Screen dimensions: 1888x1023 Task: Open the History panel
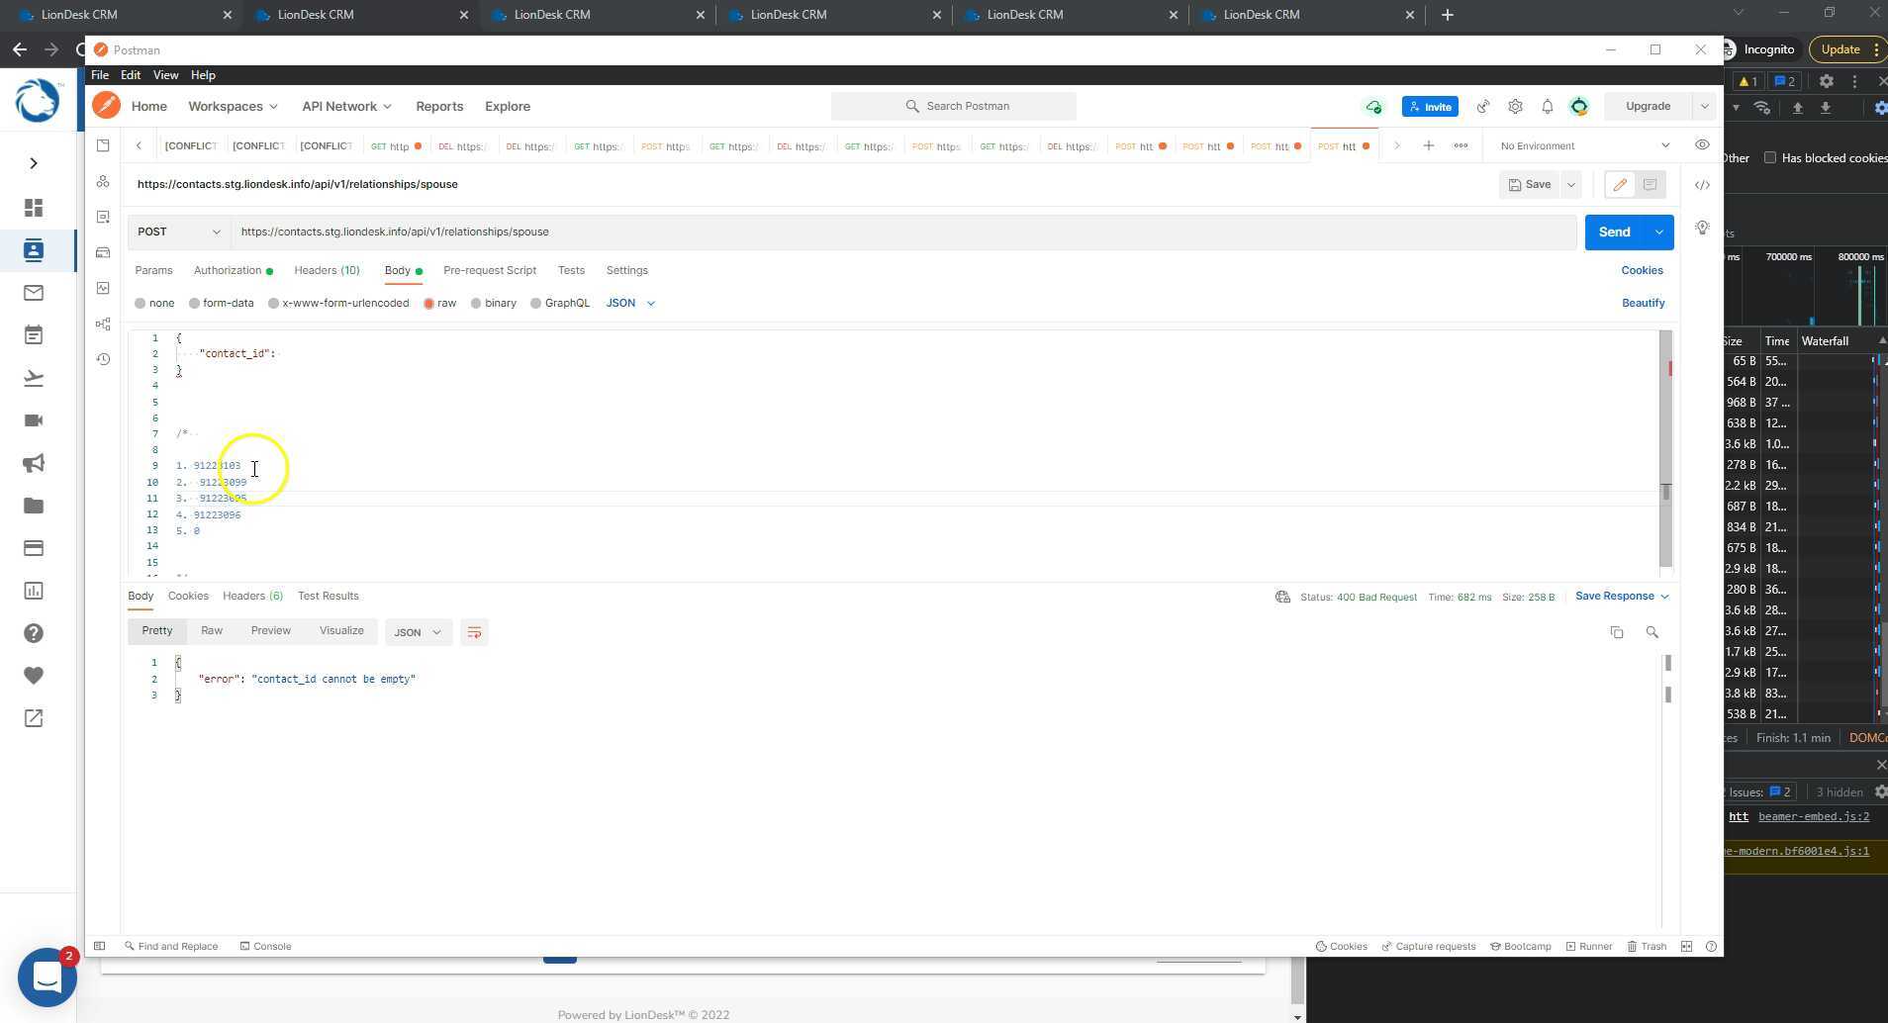click(x=103, y=358)
